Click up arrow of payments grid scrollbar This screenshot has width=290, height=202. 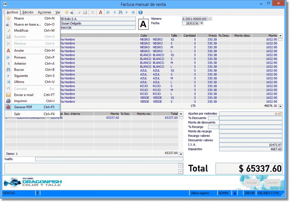pos(181,114)
